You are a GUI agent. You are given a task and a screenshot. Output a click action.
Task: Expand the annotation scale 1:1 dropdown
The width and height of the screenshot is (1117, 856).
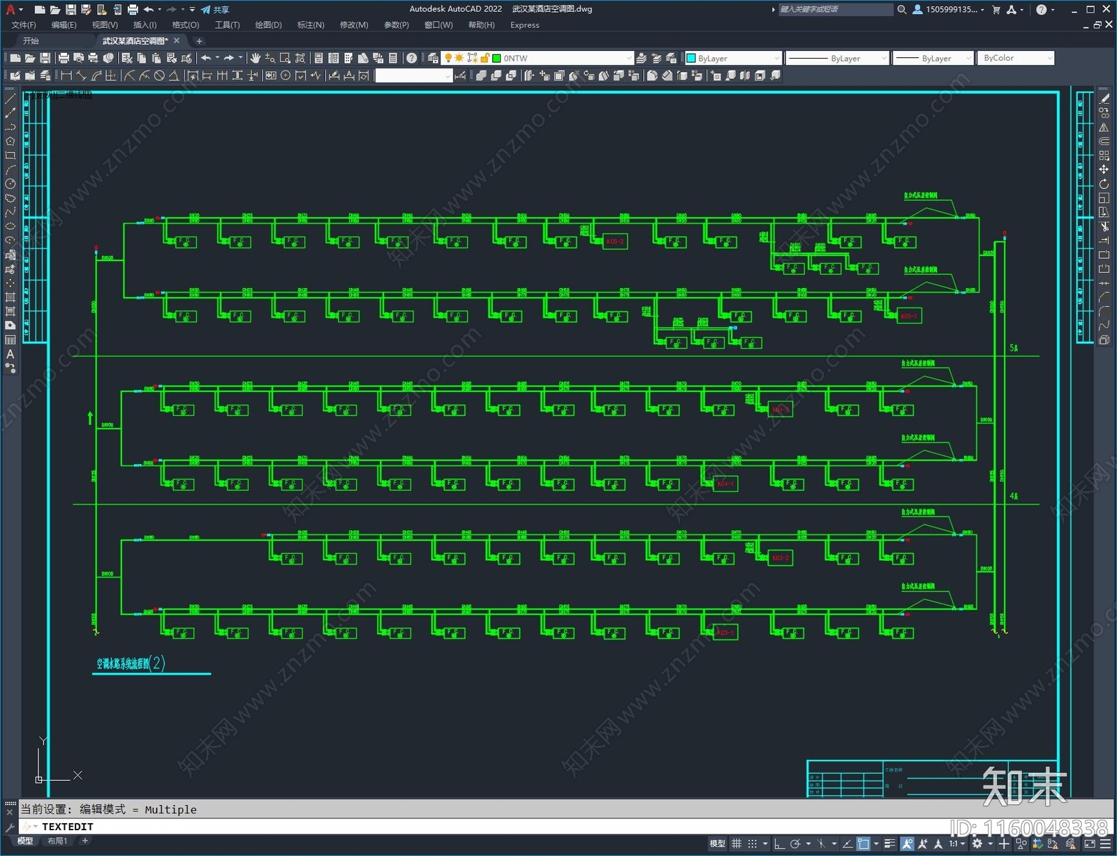tap(957, 843)
